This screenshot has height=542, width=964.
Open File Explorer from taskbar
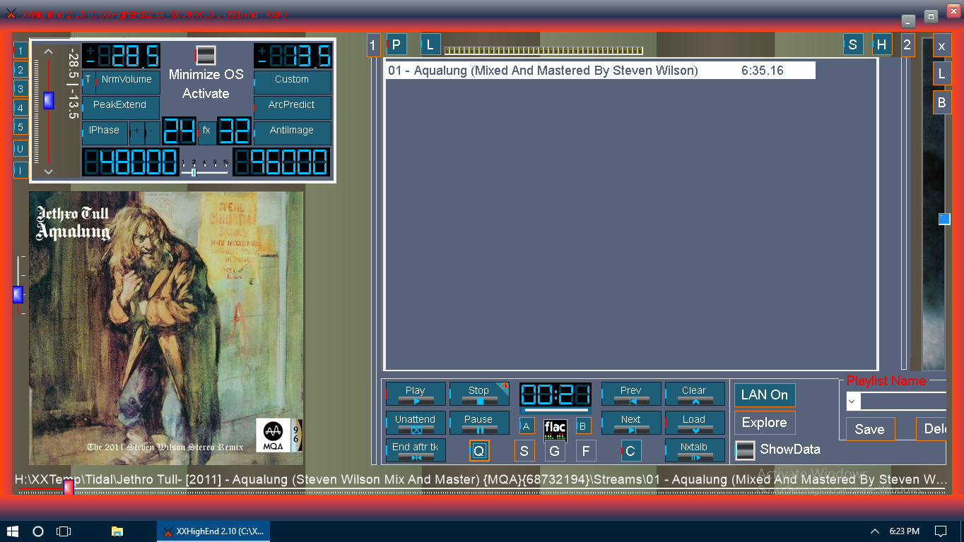click(117, 531)
